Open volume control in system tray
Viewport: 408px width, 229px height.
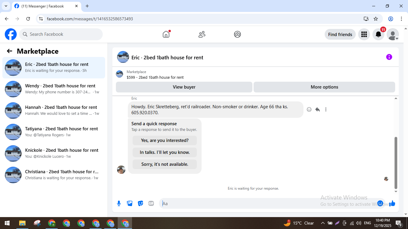pyautogui.click(x=359, y=223)
